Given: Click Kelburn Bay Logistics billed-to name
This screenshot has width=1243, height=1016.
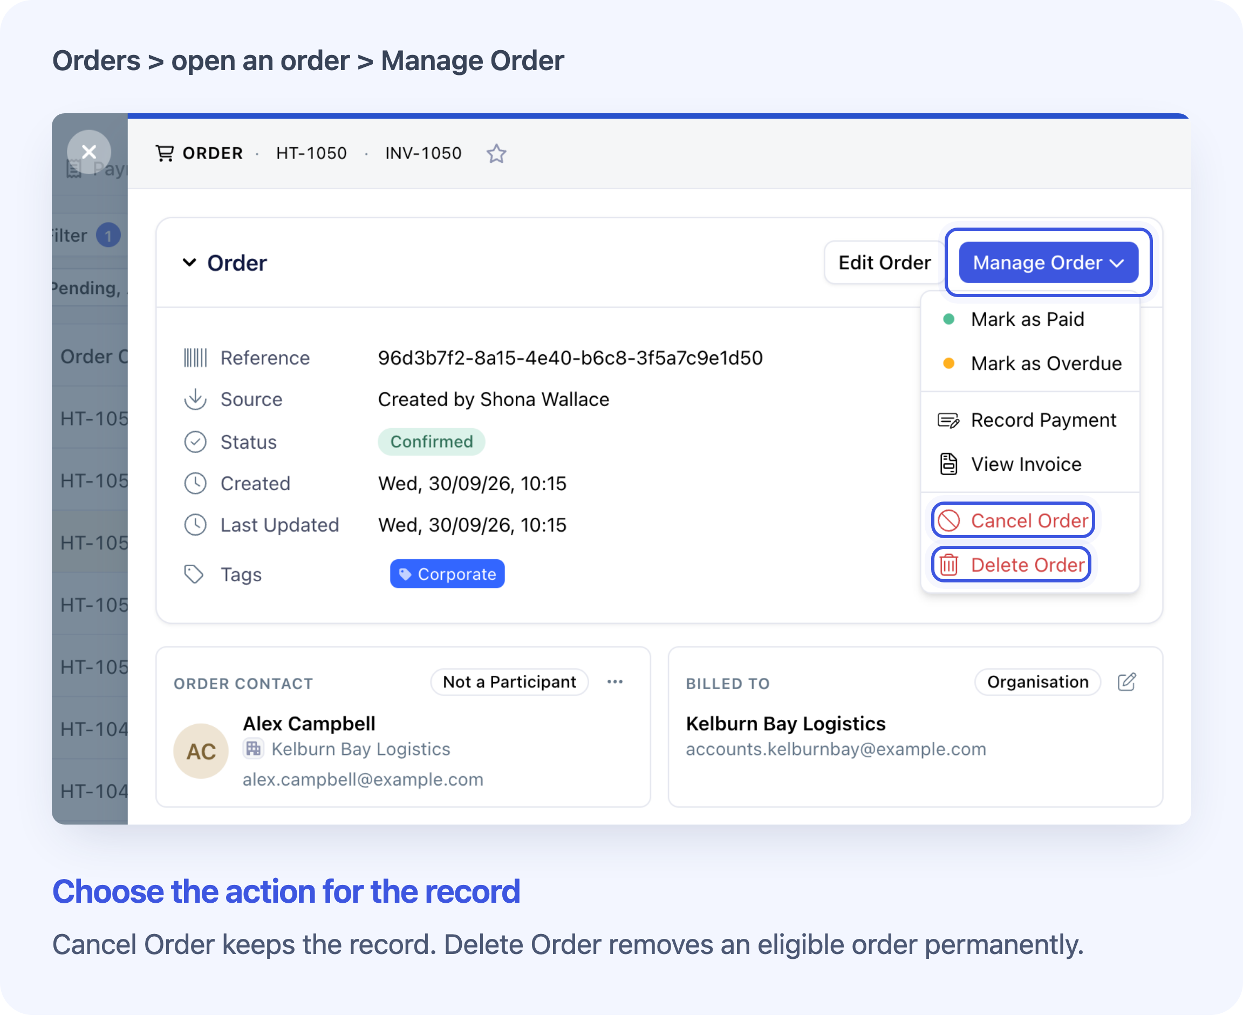Looking at the screenshot, I should pos(786,724).
